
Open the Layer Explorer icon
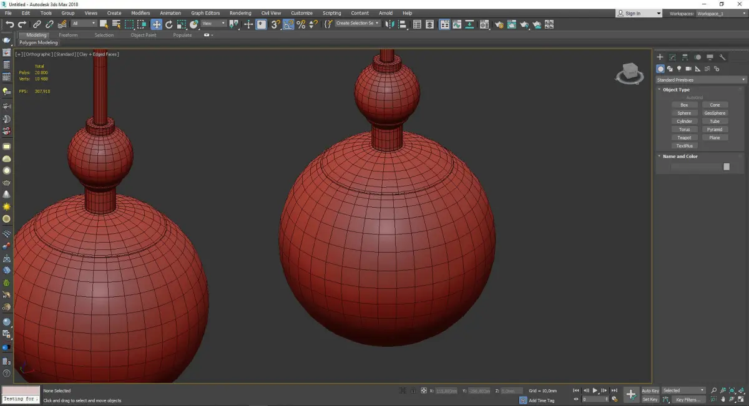coord(430,24)
